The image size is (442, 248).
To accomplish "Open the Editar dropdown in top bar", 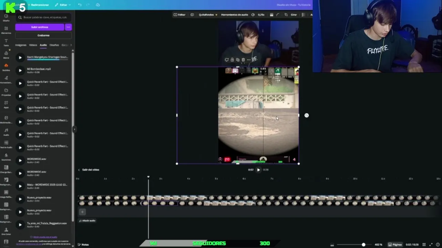I will (x=63, y=5).
